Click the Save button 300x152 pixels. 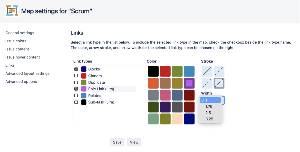[x=117, y=142]
